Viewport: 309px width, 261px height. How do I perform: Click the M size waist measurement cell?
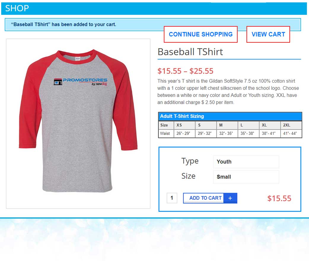tap(227, 133)
